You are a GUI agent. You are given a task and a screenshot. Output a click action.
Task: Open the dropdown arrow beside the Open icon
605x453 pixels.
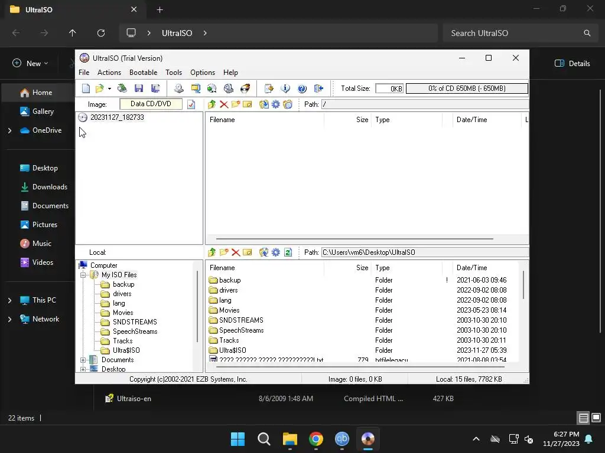pos(109,88)
